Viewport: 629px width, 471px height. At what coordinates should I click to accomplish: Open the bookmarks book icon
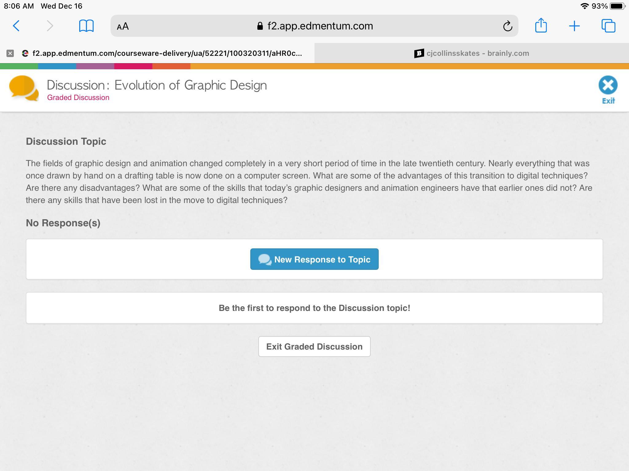click(86, 26)
